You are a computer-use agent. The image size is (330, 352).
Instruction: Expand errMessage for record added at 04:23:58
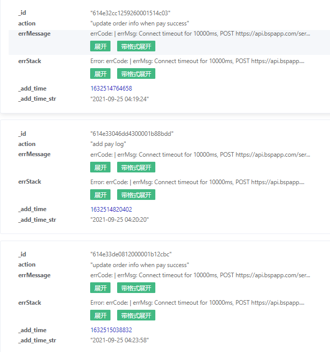click(100, 288)
